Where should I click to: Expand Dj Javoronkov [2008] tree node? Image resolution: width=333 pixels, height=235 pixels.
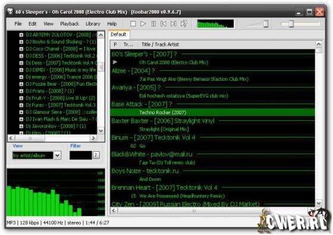[x=21, y=126]
